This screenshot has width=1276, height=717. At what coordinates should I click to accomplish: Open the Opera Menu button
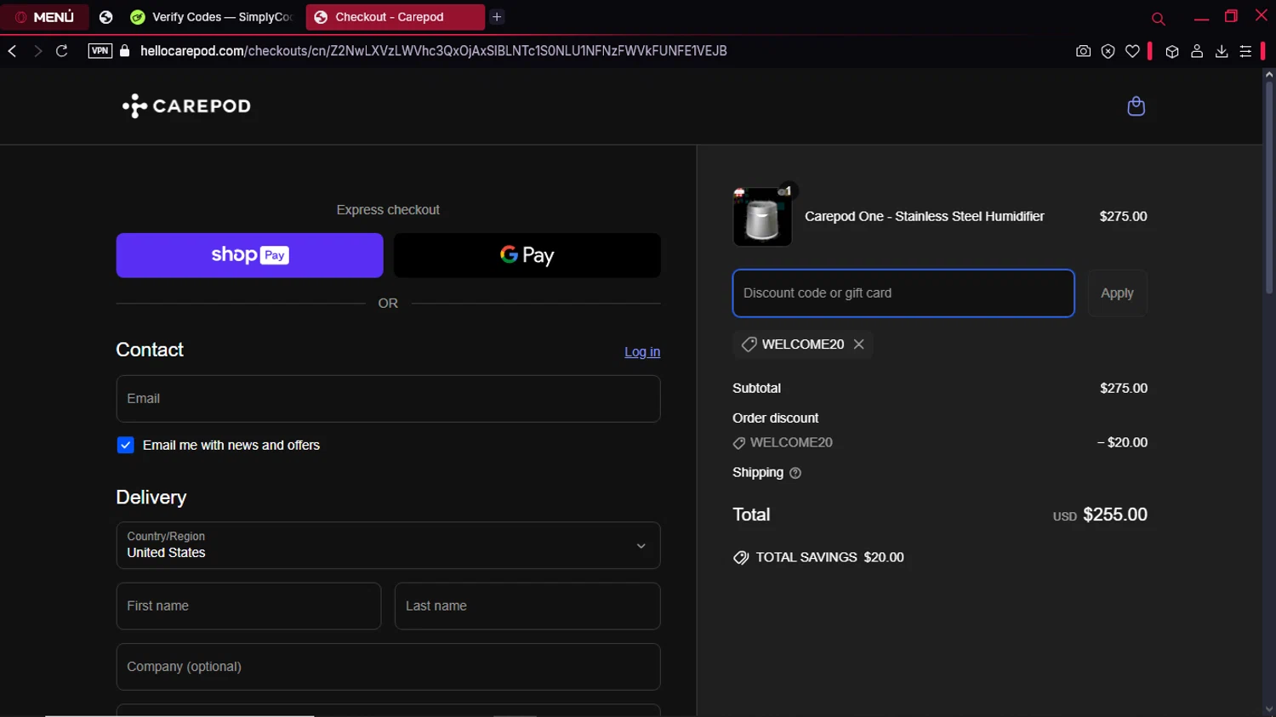click(x=44, y=17)
